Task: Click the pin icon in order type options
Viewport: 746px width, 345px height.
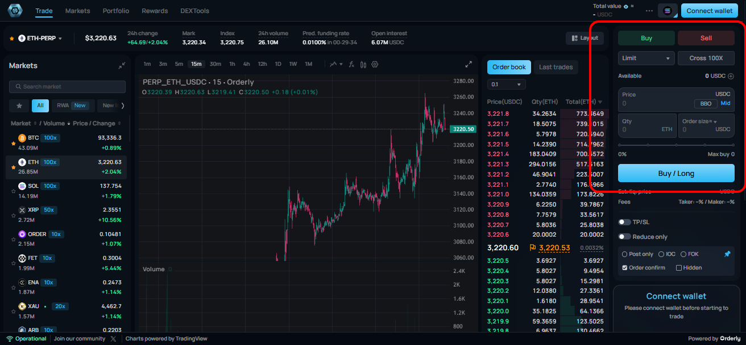Action: coord(729,254)
